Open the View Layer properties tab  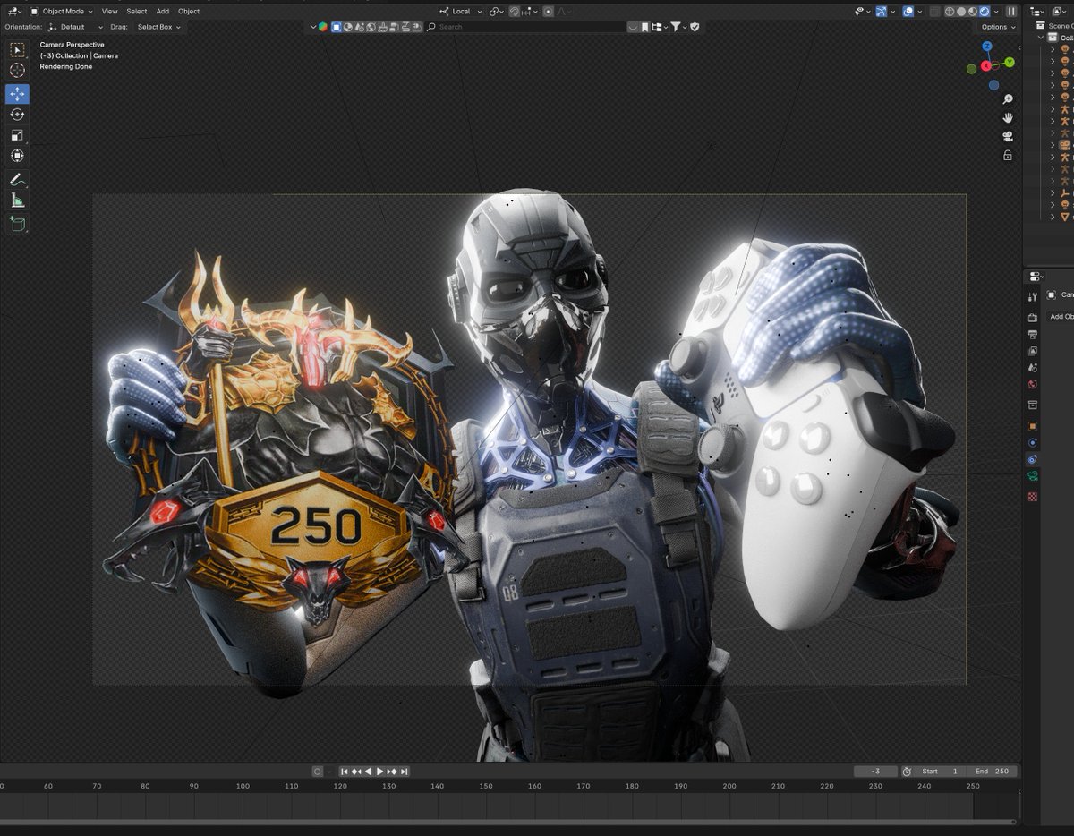click(1033, 351)
